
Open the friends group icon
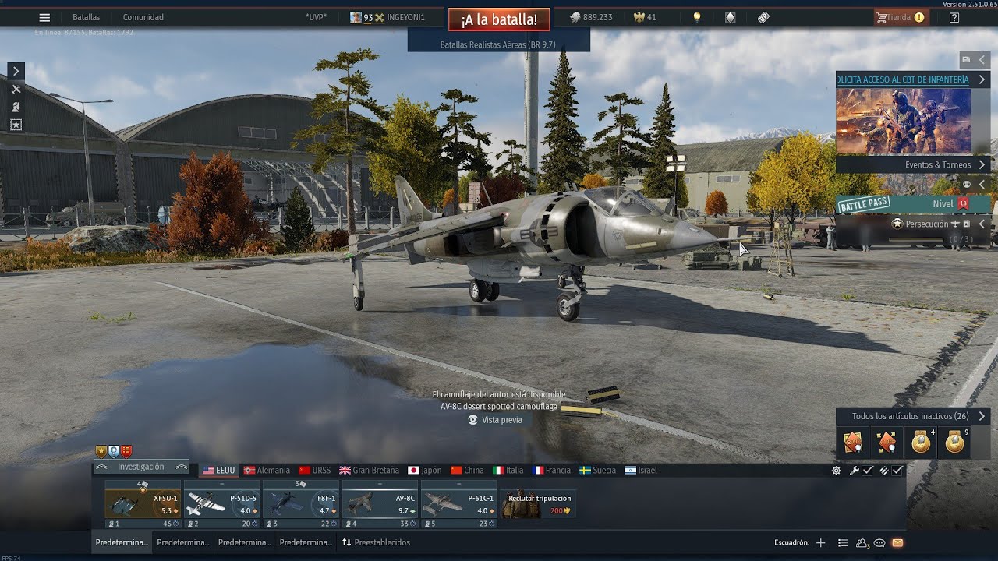862,543
